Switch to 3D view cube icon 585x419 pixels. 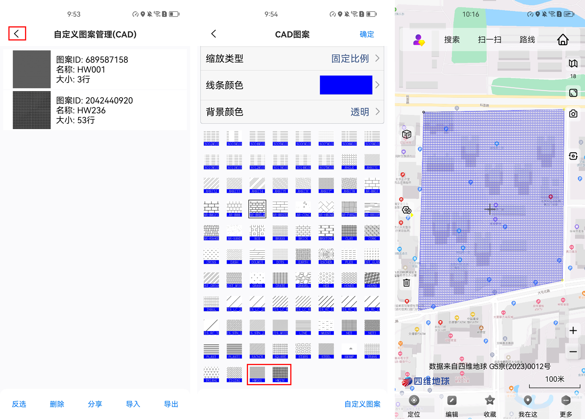coord(407,135)
